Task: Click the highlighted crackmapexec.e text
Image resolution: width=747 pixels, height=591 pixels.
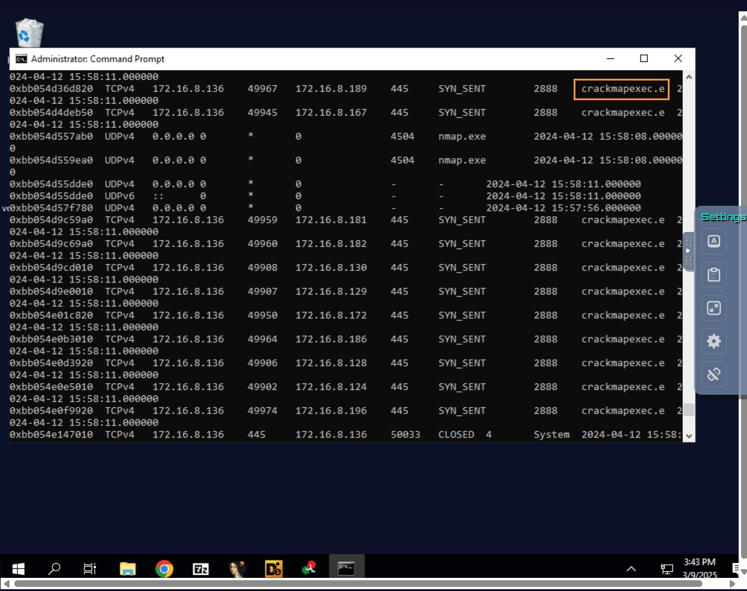Action: pos(623,89)
